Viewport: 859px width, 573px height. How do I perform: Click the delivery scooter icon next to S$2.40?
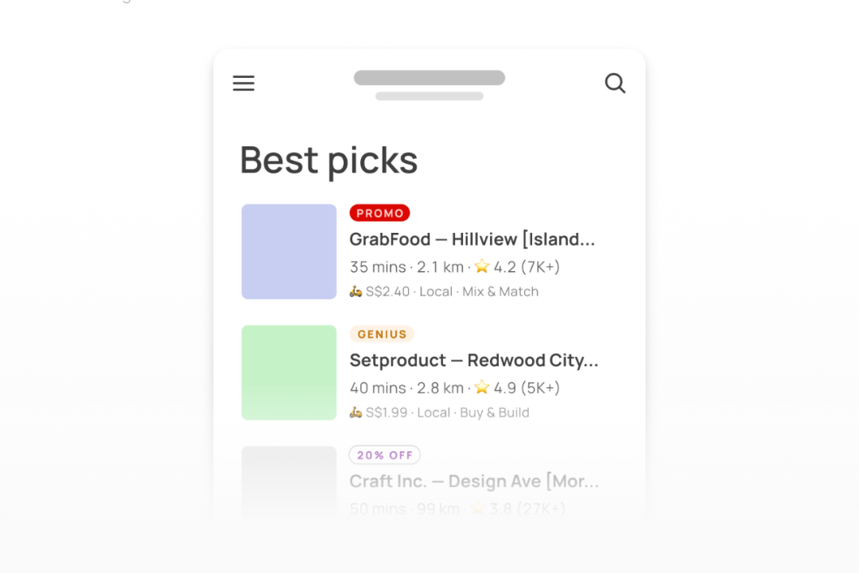point(356,291)
